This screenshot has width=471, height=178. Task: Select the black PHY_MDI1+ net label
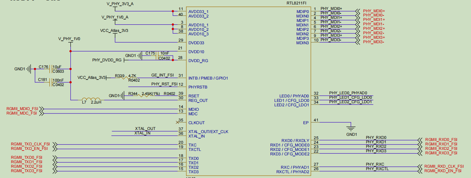pyautogui.click(x=331, y=17)
